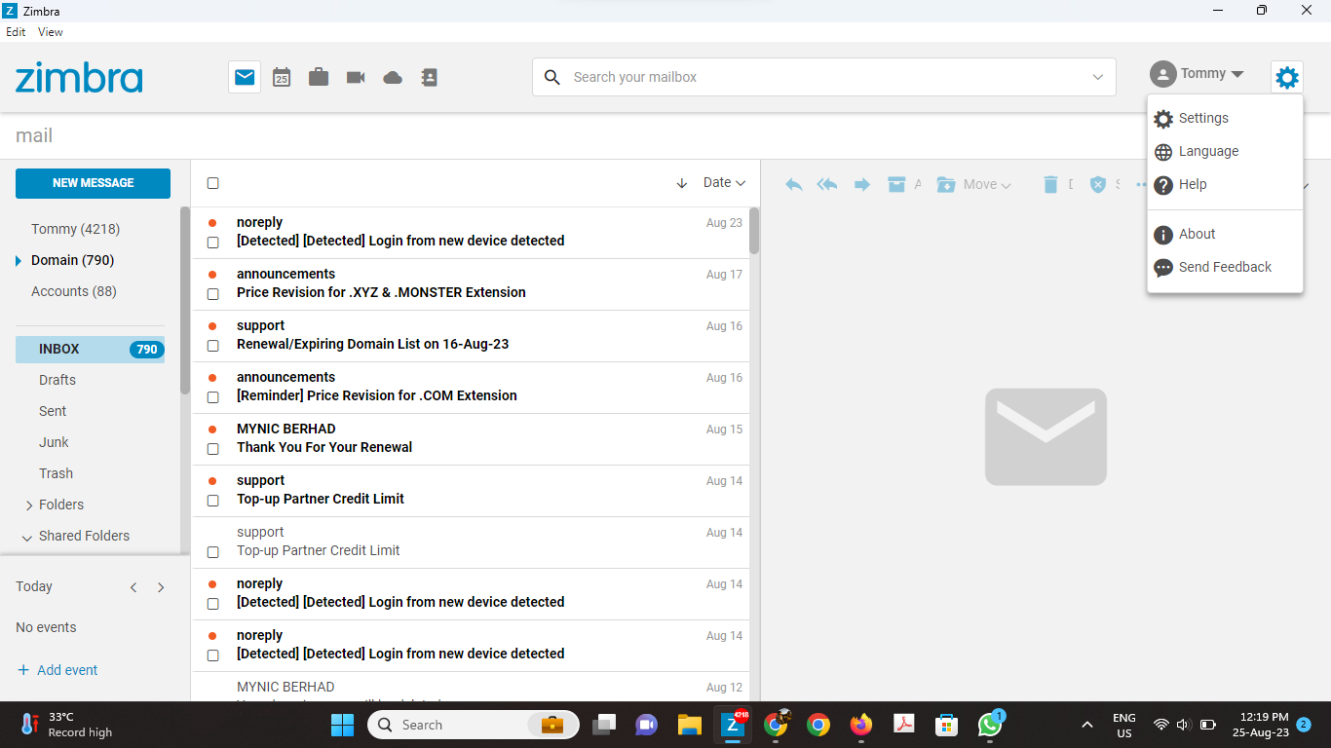Open the Calendar app icon
The image size is (1331, 748).
point(282,77)
